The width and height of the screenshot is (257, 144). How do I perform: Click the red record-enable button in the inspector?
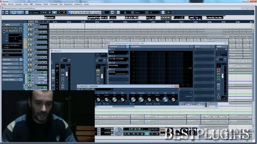pos(7,28)
